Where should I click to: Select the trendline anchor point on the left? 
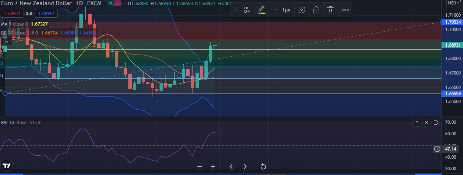5,93
